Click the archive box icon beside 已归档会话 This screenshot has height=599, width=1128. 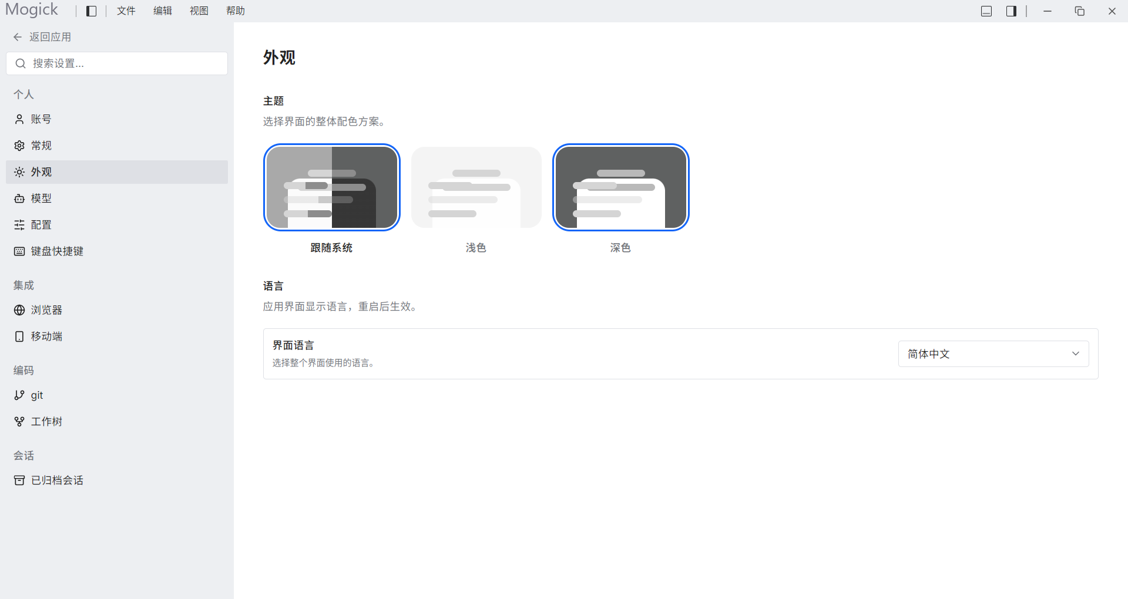pyautogui.click(x=19, y=480)
